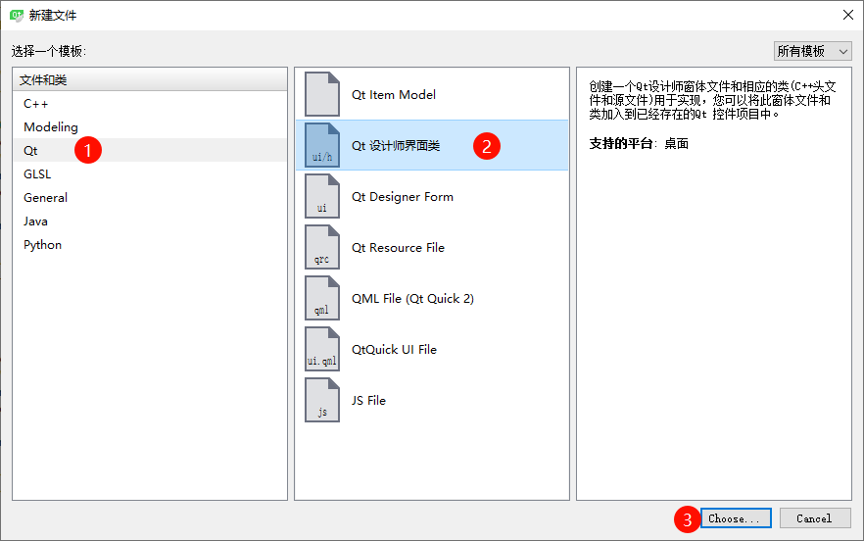The width and height of the screenshot is (864, 541).
Task: Click the ui/h designer class file icon
Action: click(322, 145)
